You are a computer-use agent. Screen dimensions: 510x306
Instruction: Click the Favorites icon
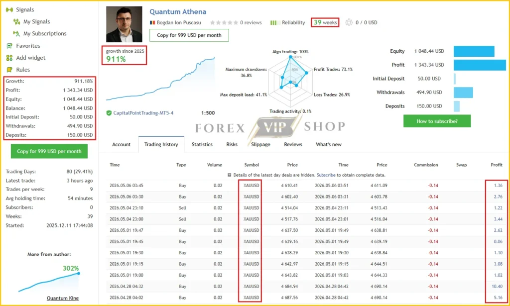(9, 46)
